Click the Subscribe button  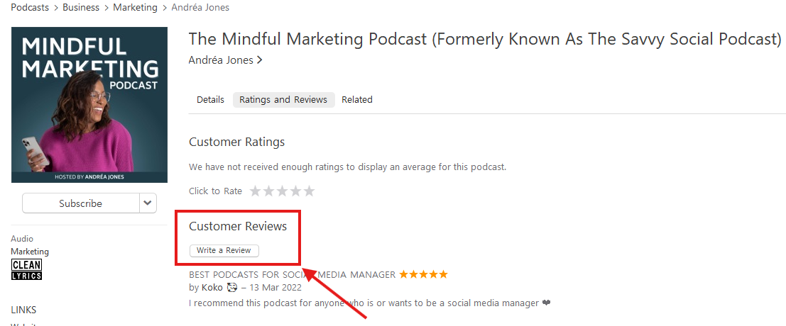point(81,203)
